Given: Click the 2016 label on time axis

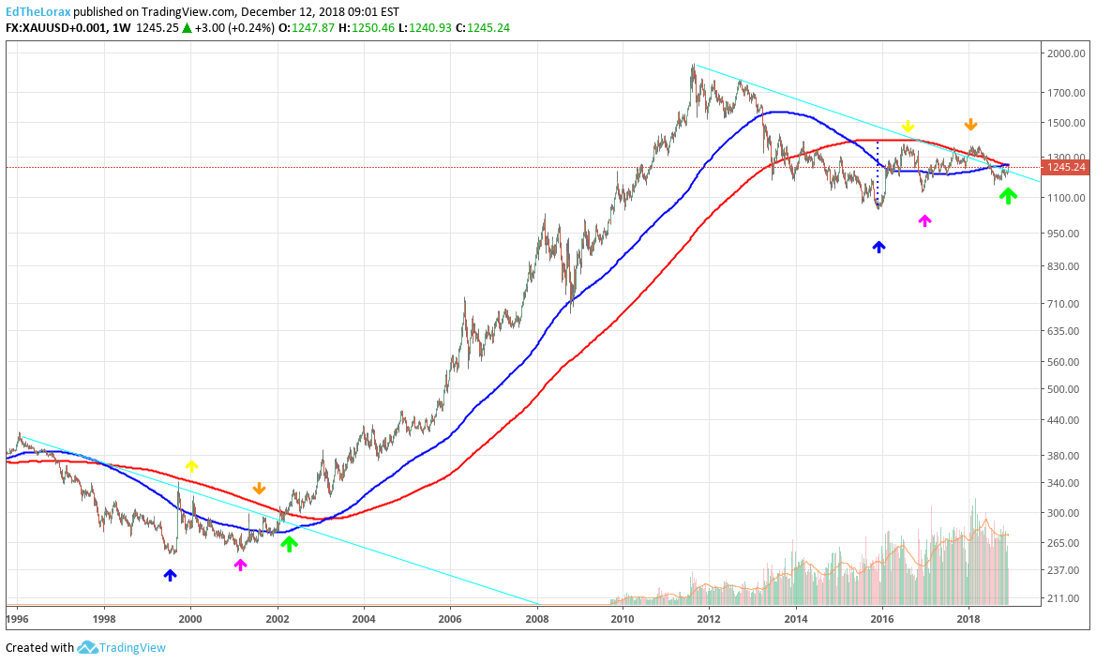Looking at the screenshot, I should (882, 619).
